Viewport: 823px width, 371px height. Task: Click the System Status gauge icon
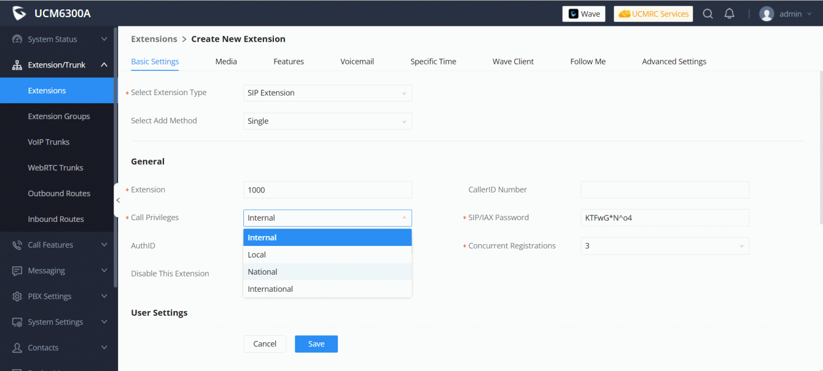coord(17,39)
